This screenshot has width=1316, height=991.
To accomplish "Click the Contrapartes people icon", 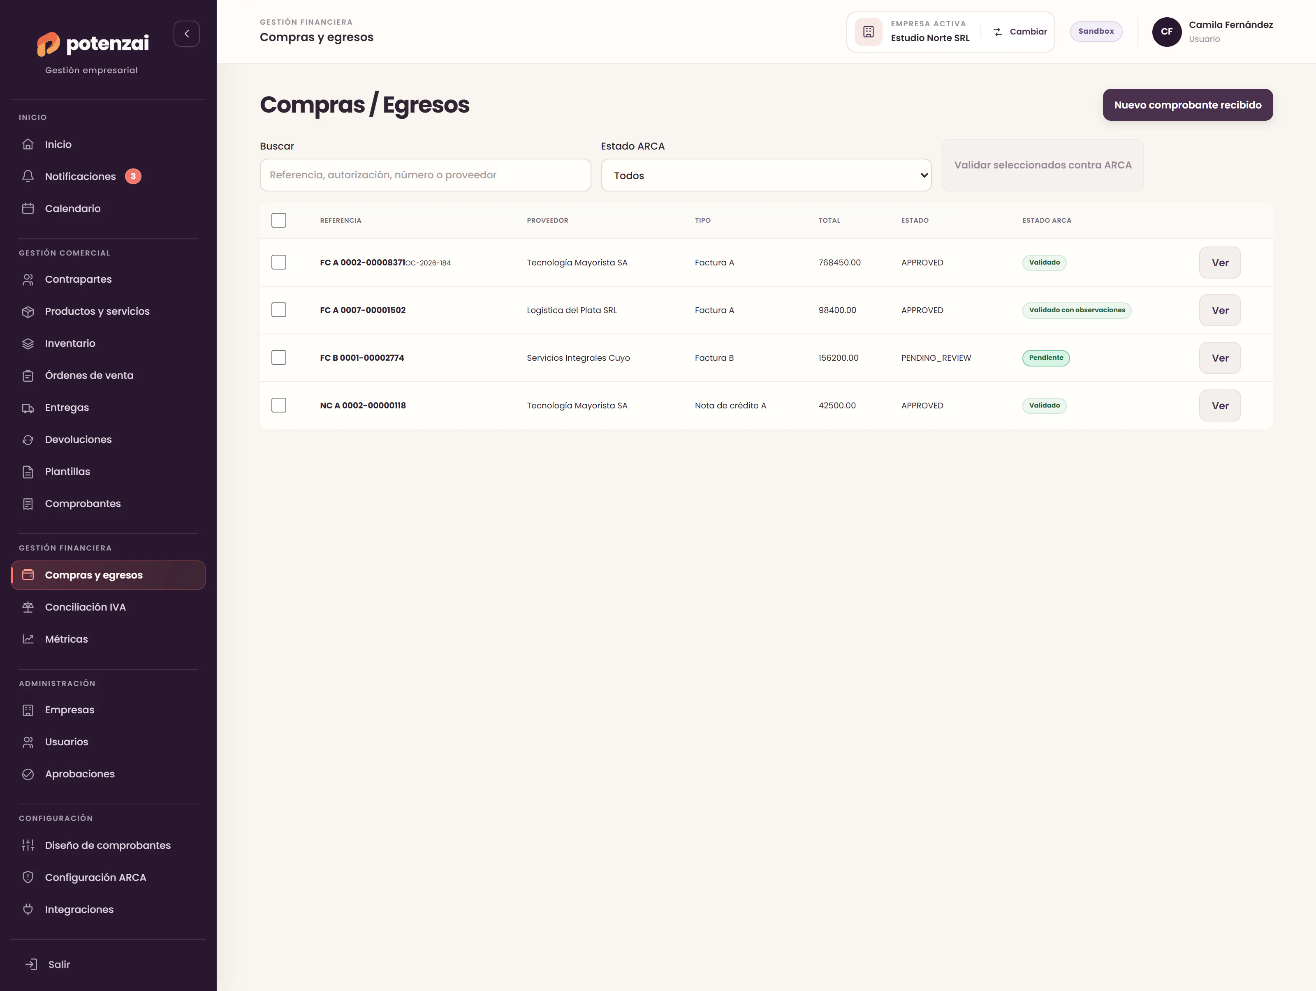I will 28,279.
